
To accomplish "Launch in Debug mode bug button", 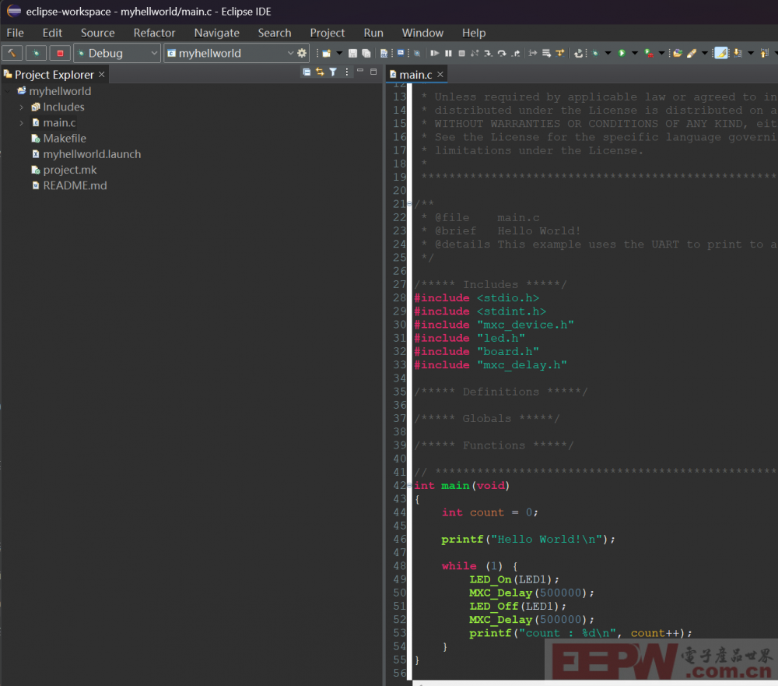I will pos(36,53).
